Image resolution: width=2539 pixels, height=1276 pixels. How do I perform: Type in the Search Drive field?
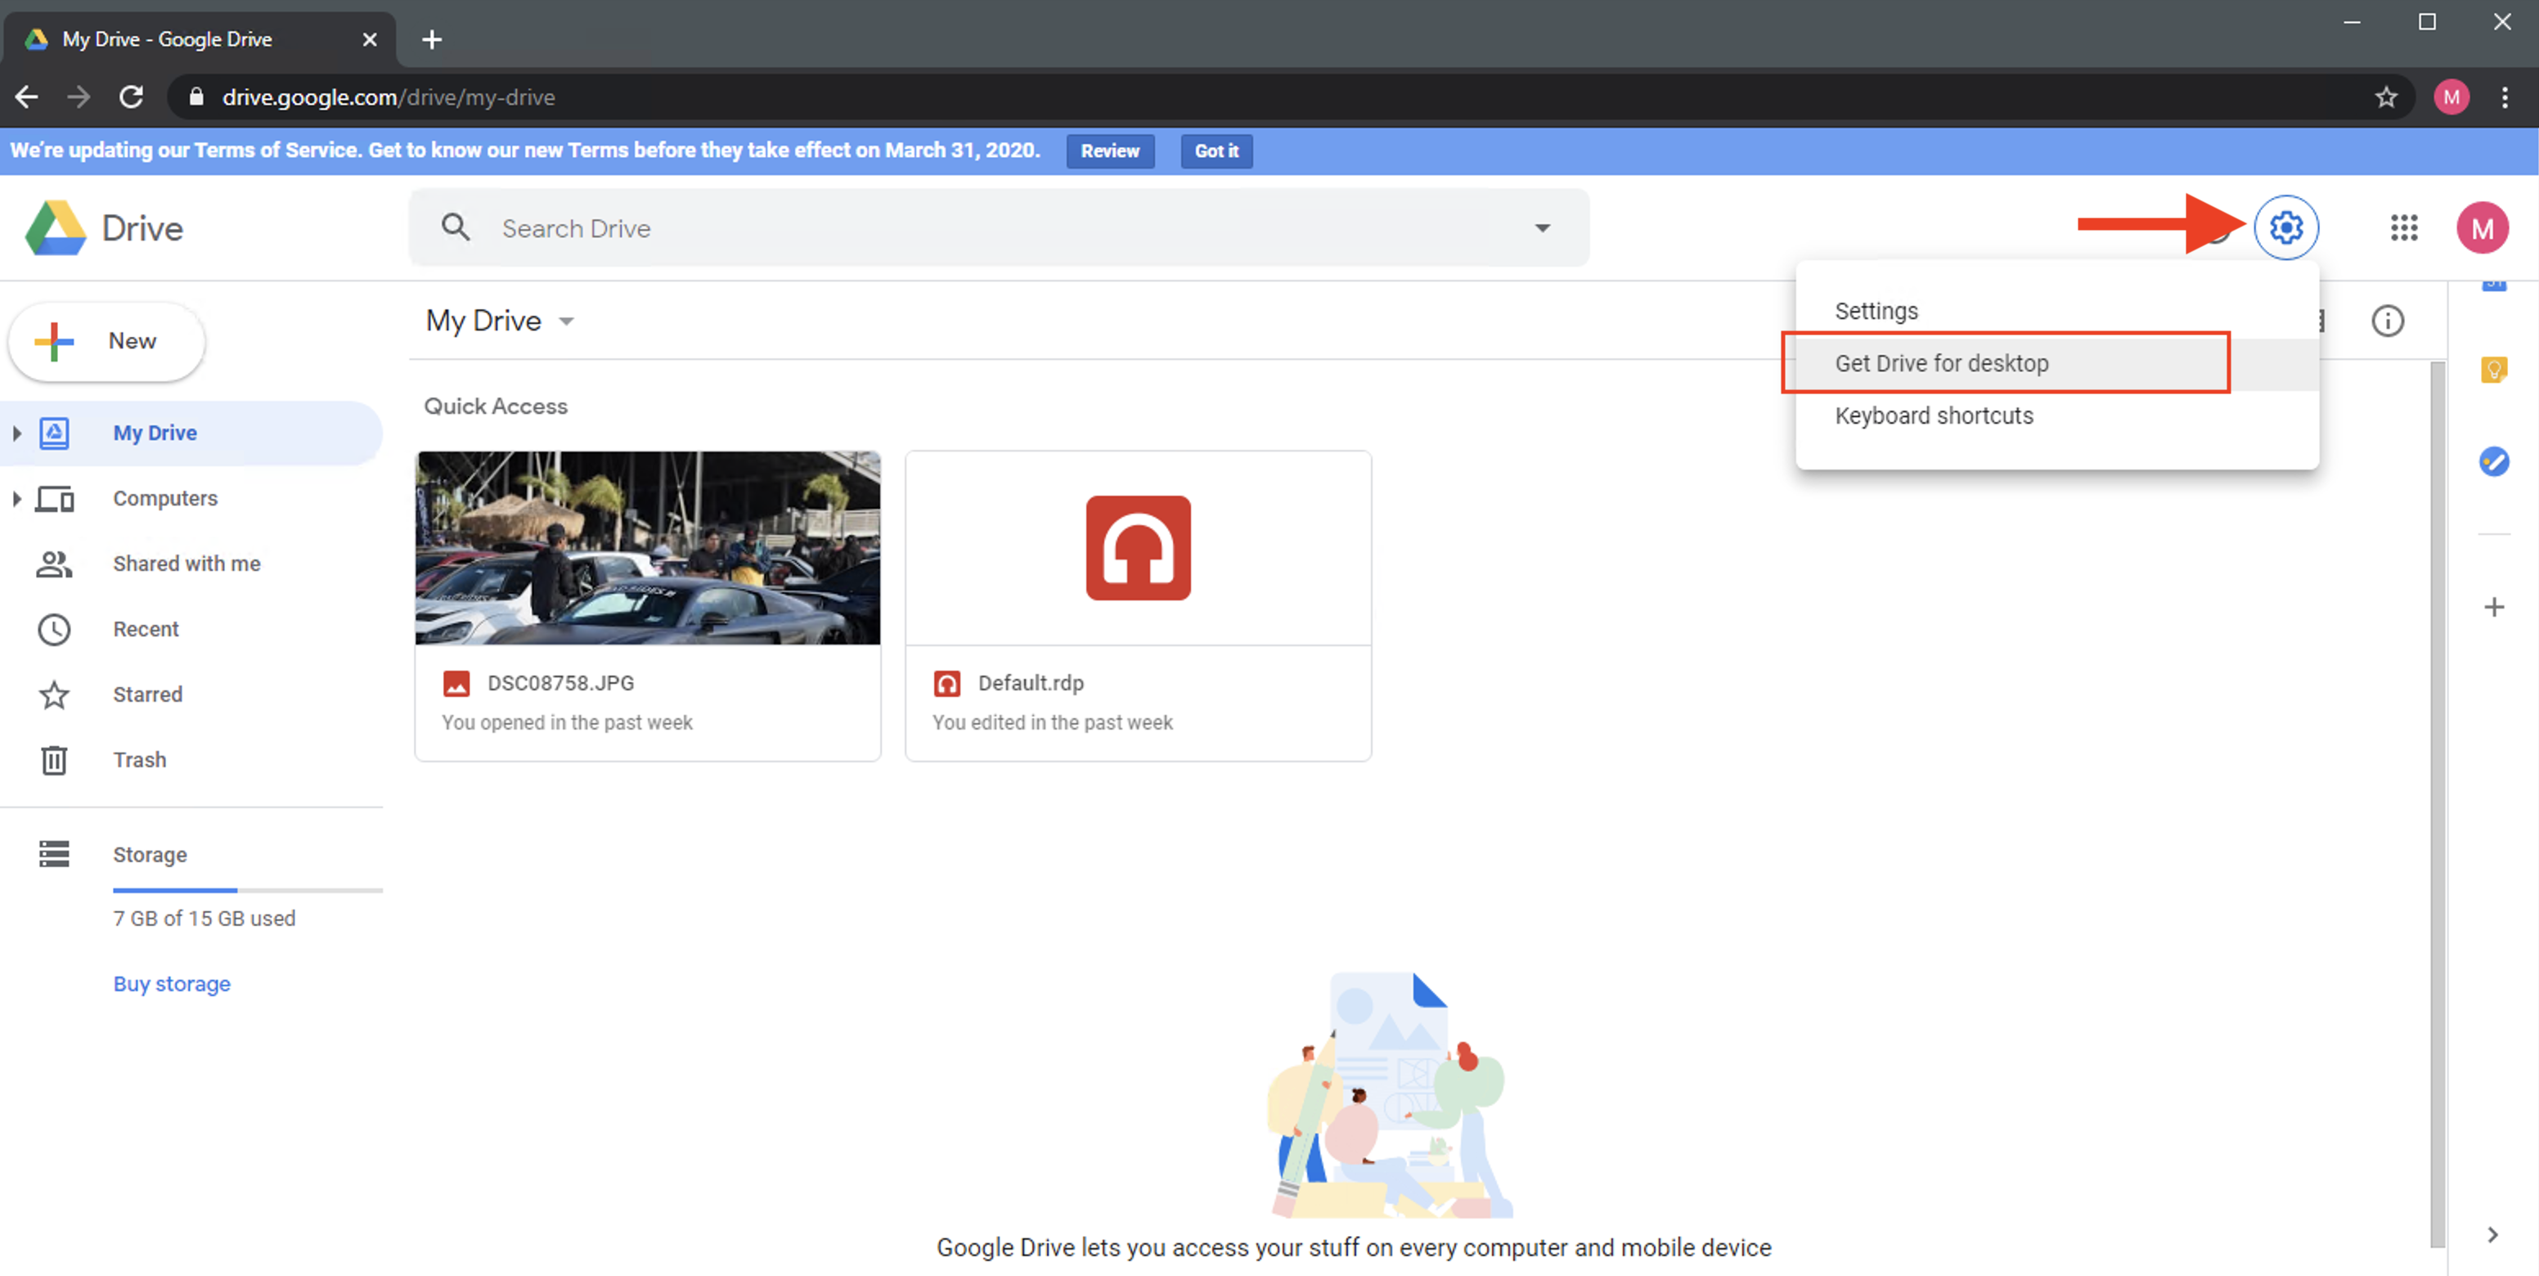tap(1000, 227)
